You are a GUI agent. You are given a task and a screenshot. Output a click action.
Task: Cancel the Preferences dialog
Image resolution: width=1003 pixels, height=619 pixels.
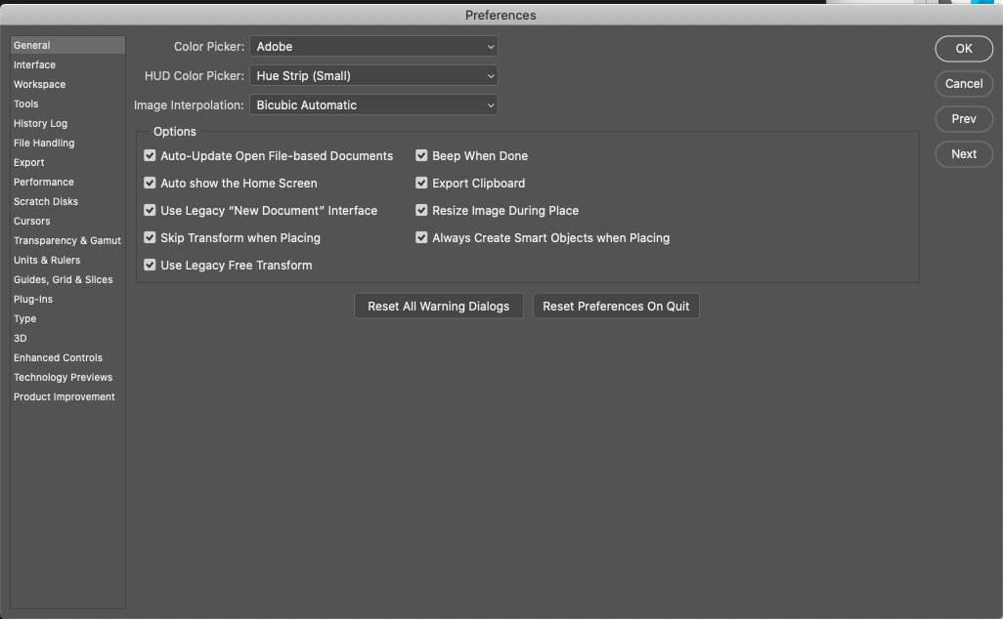[x=963, y=83]
